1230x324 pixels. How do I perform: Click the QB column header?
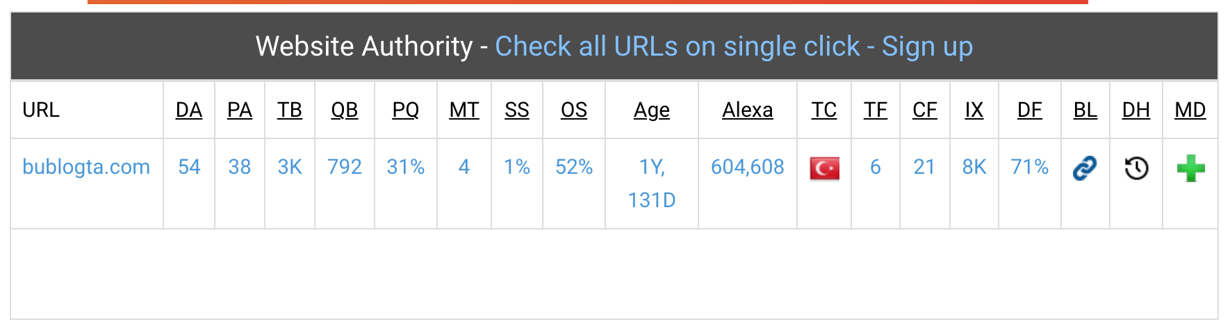[345, 110]
